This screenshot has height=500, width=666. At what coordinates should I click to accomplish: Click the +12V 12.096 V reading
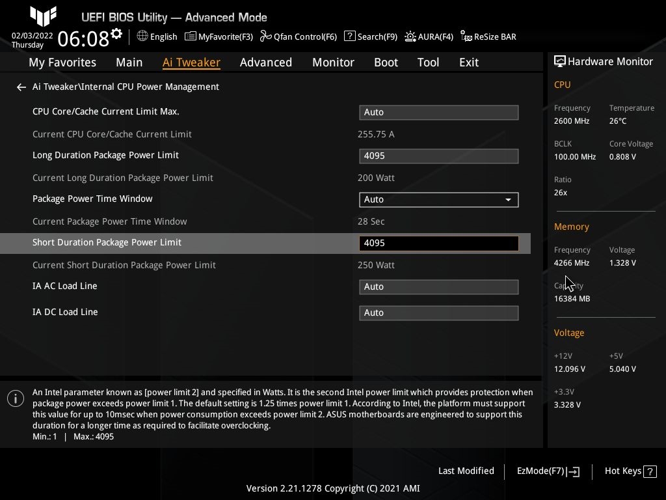point(570,369)
